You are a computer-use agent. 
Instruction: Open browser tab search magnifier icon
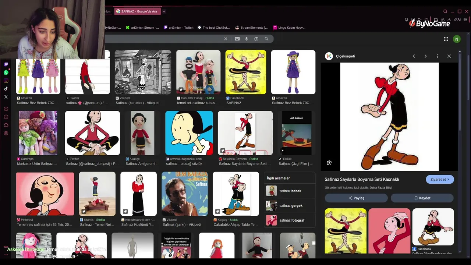tap(445, 11)
